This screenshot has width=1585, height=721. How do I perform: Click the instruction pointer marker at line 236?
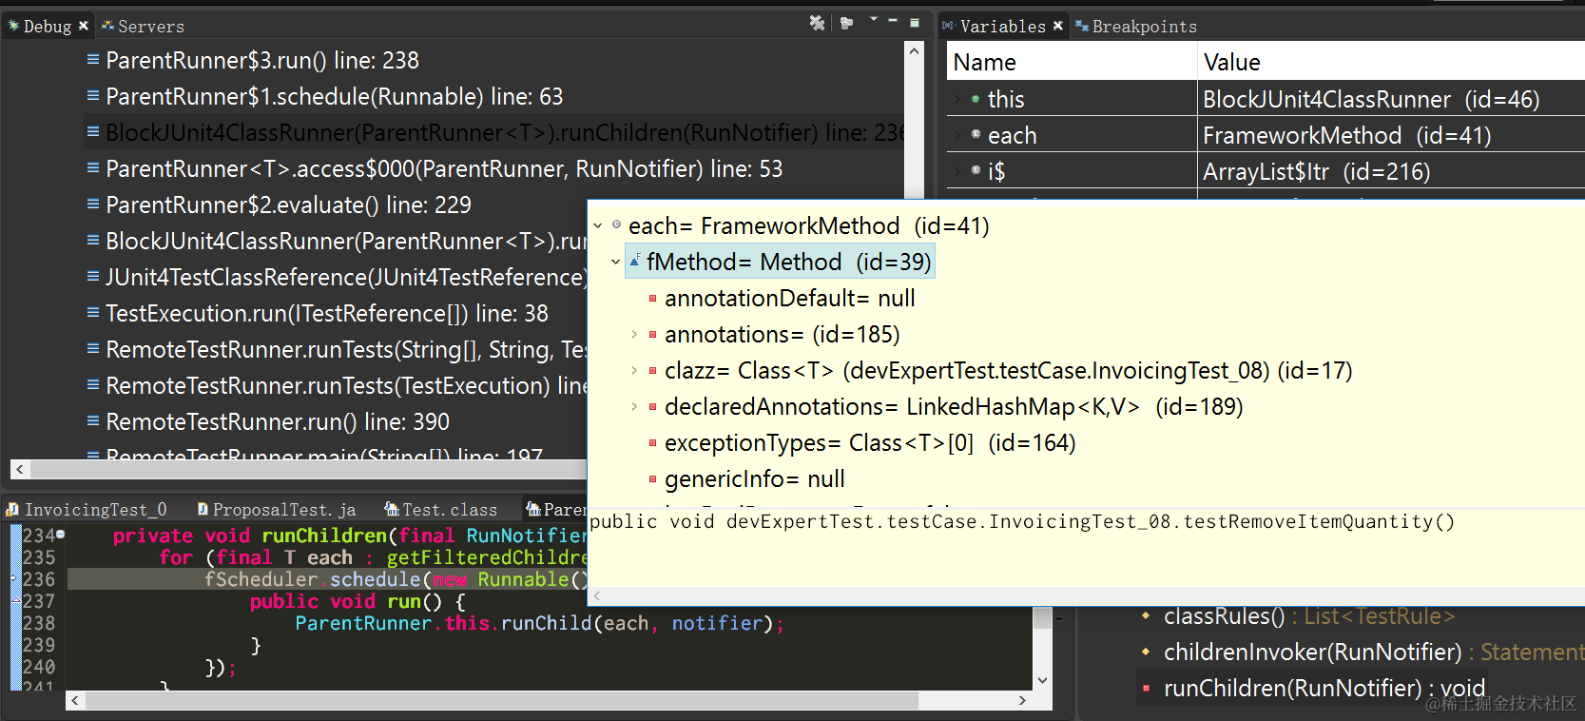click(x=14, y=578)
